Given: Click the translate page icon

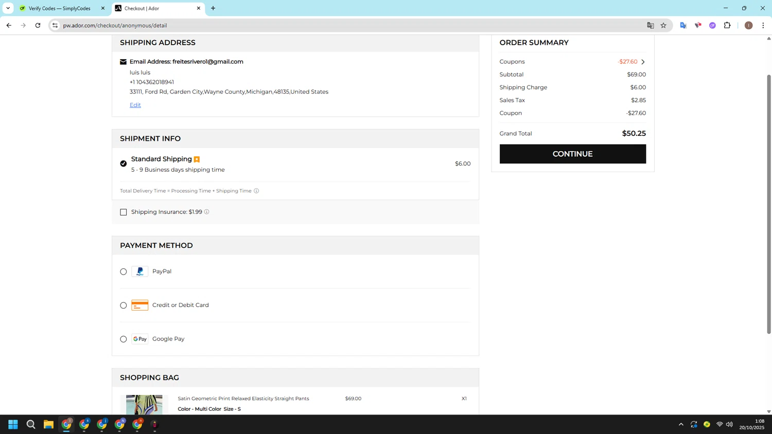Looking at the screenshot, I should click(x=651, y=25).
